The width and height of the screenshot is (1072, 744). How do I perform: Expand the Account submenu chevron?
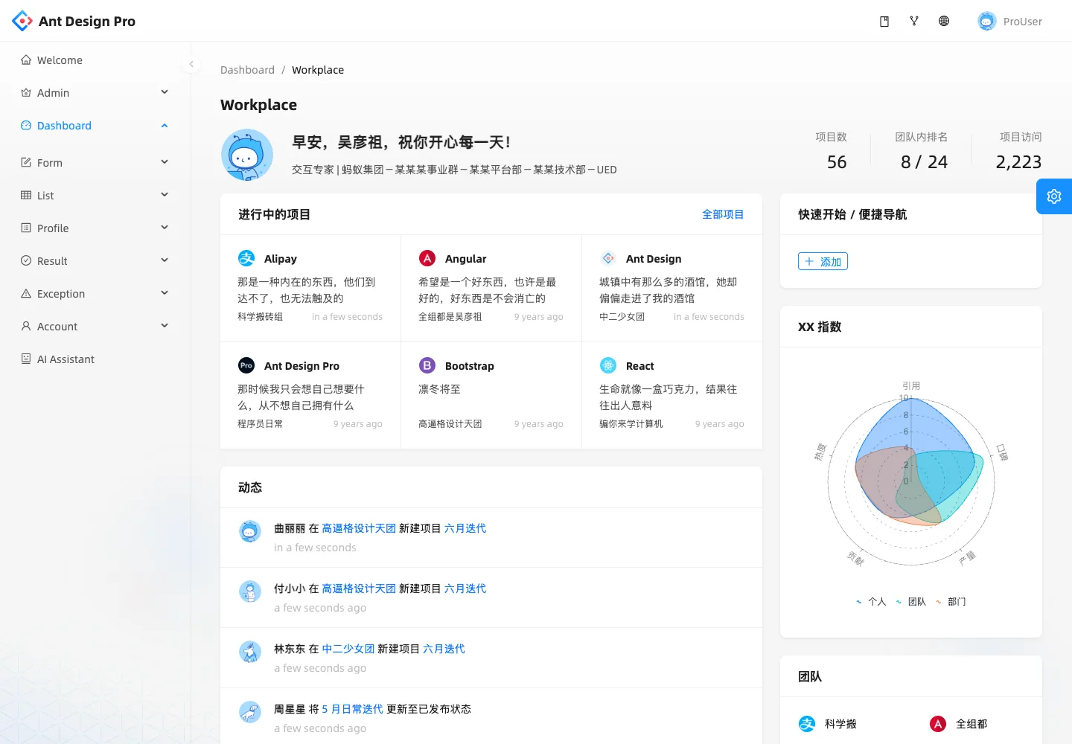coord(165,326)
